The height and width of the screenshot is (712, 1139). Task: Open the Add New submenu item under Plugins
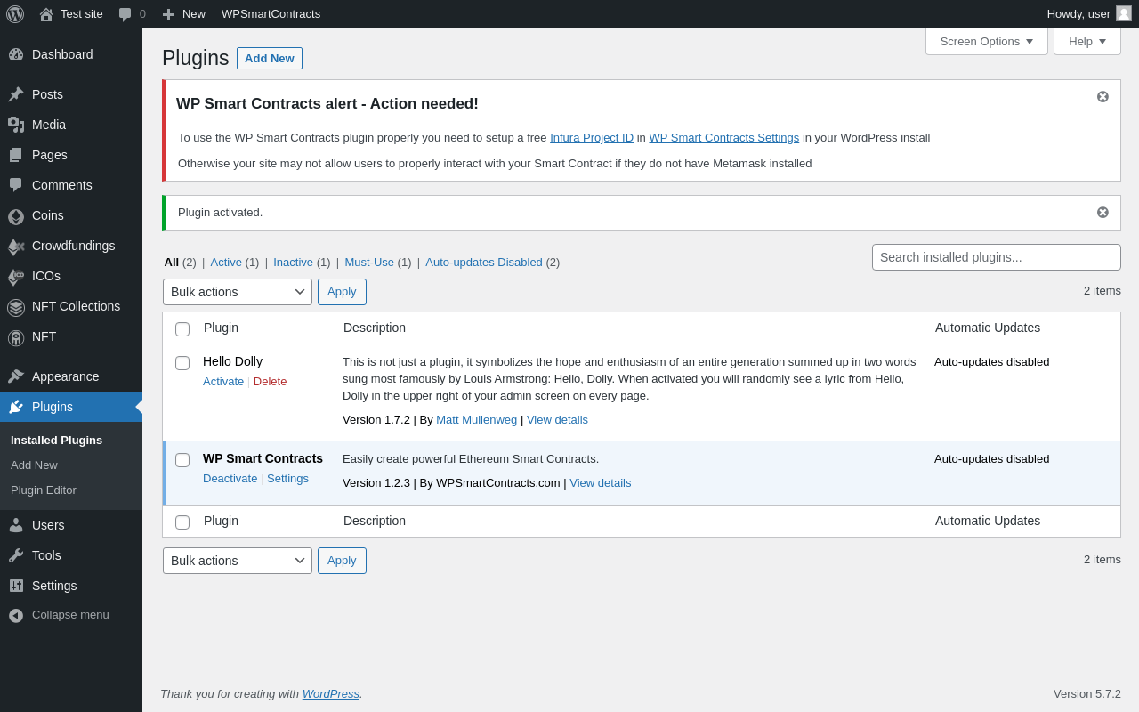coord(34,465)
